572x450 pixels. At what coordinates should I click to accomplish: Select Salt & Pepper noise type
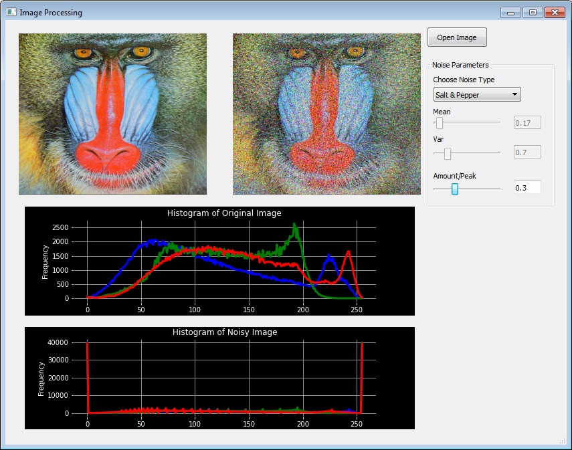[468, 94]
